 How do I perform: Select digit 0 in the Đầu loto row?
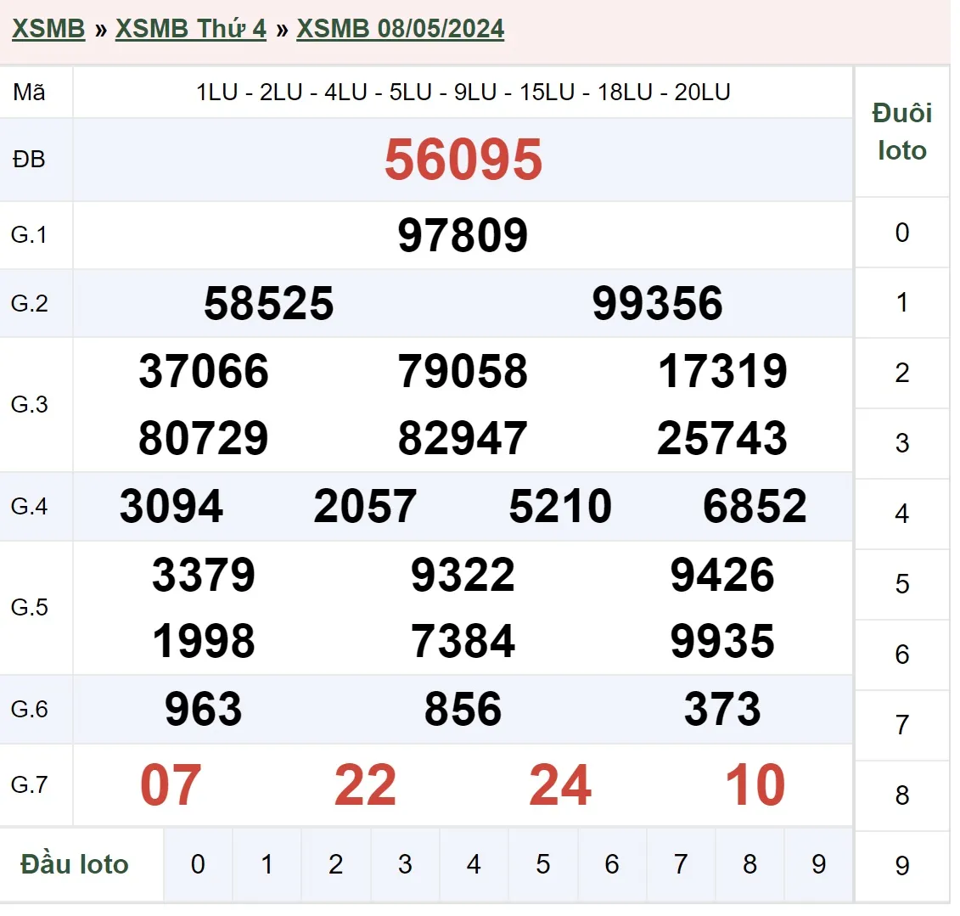pyautogui.click(x=198, y=864)
